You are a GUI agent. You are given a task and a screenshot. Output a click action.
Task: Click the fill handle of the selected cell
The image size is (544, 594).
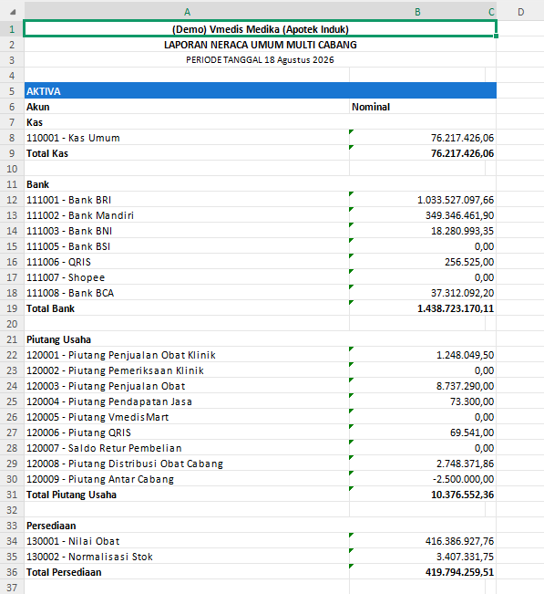[x=496, y=36]
